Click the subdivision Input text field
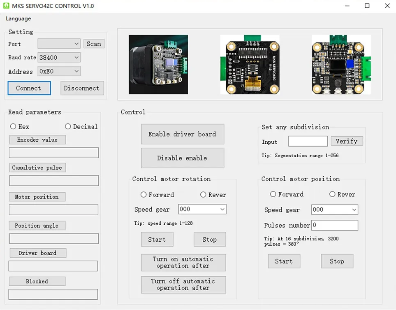 [308, 141]
